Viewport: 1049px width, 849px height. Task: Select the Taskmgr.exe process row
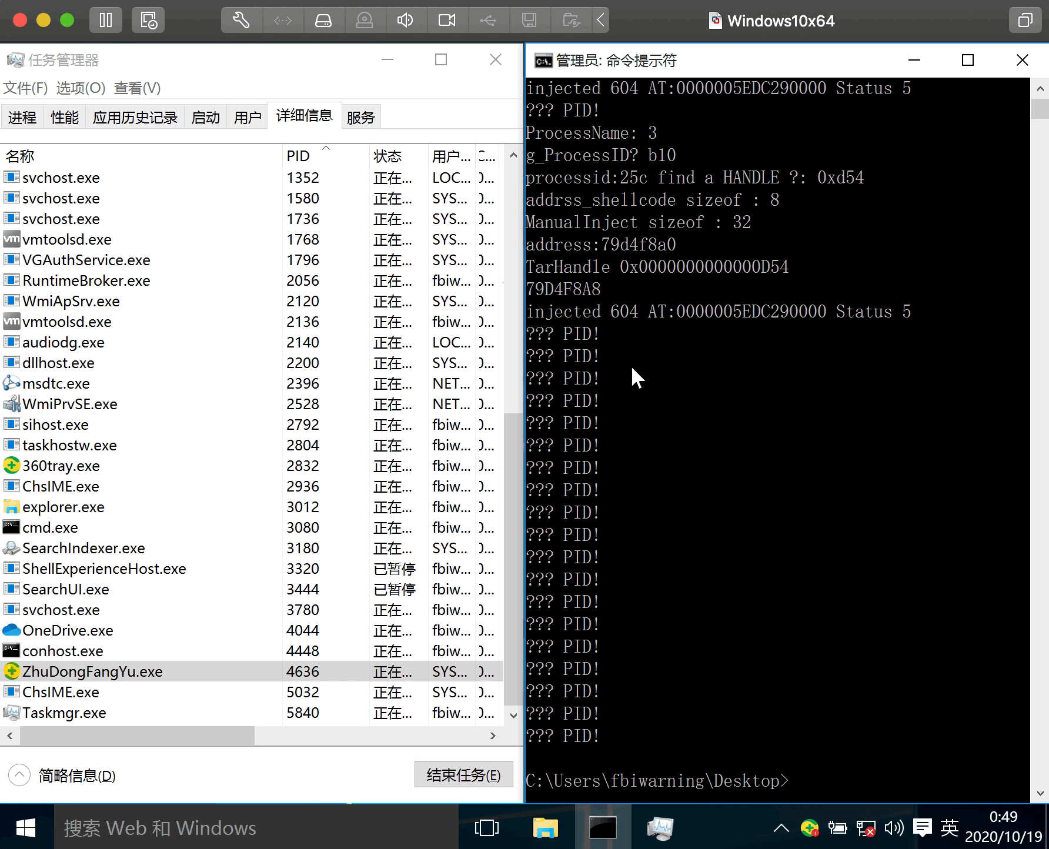[252, 713]
